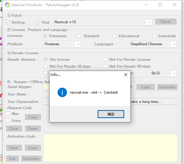Click Generate next to Serial Keygen

coord(167,87)
